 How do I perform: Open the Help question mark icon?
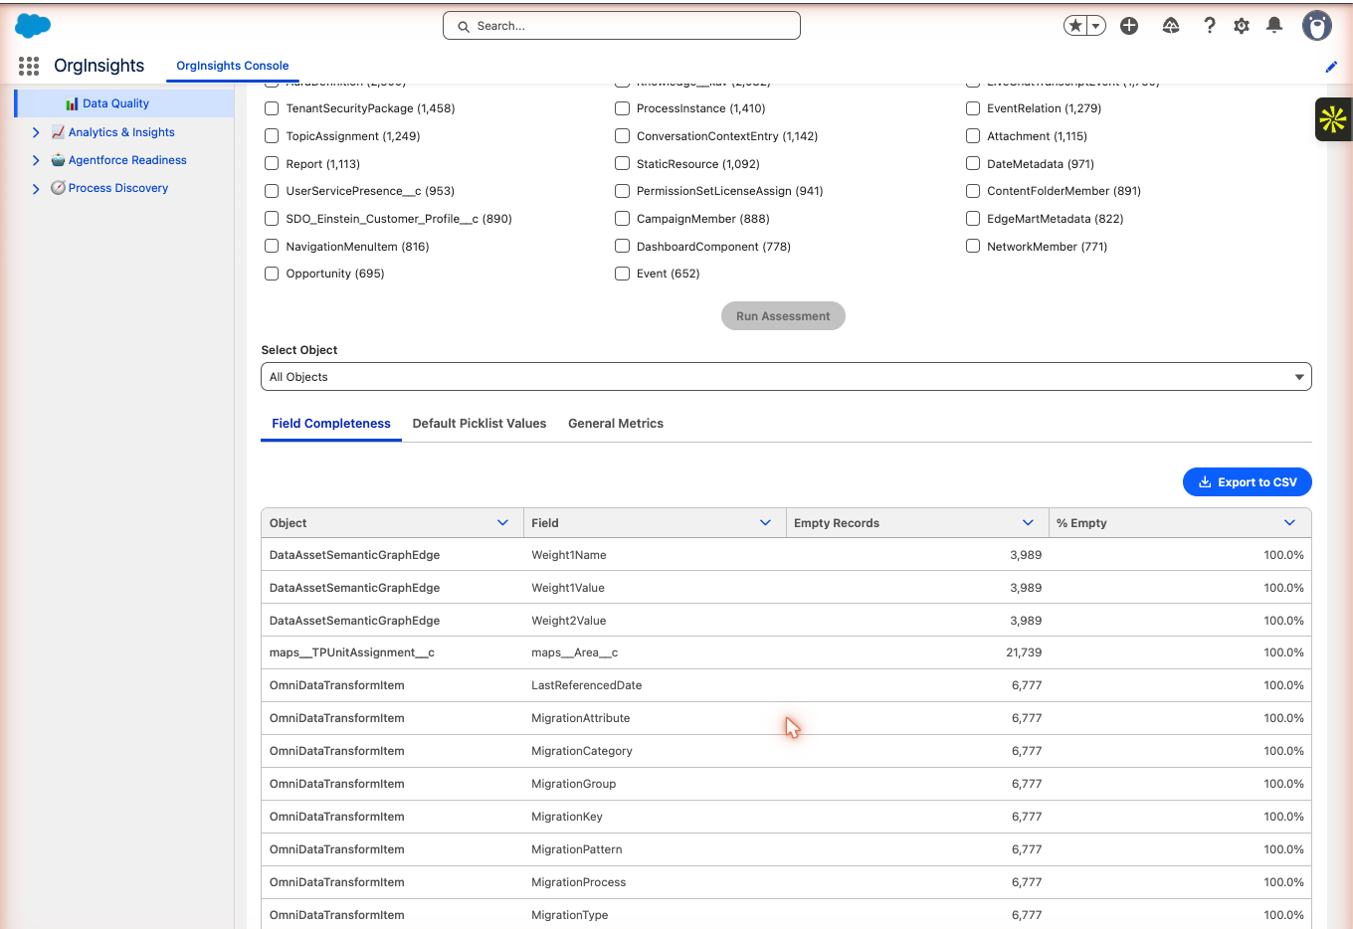click(1210, 26)
